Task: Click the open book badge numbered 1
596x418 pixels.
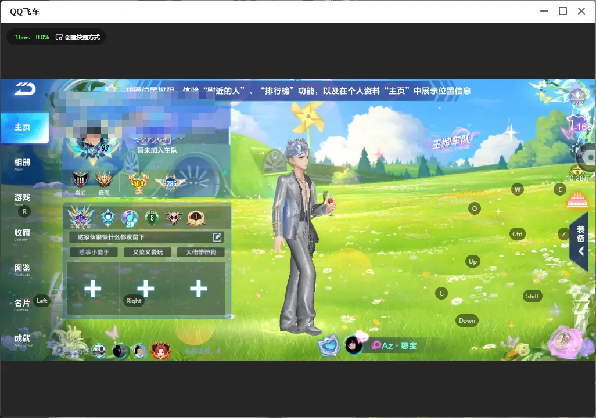Action: coord(196,218)
